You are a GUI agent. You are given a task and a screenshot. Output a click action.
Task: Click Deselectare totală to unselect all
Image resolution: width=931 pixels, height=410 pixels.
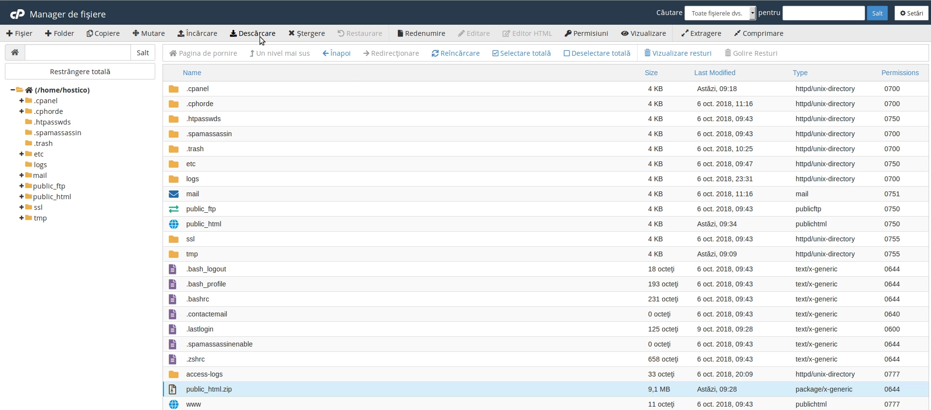(x=597, y=53)
